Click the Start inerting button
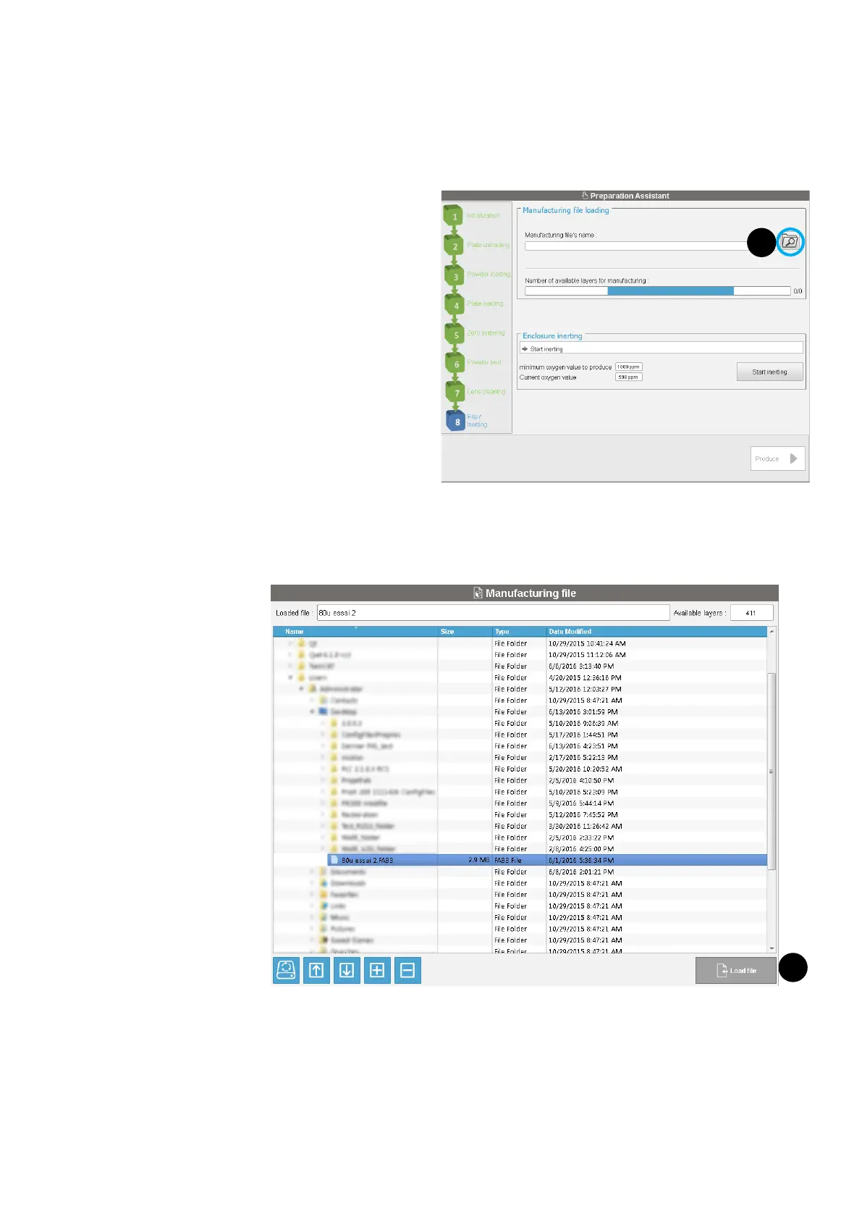Viewport: 862px width, 1220px height. (769, 372)
